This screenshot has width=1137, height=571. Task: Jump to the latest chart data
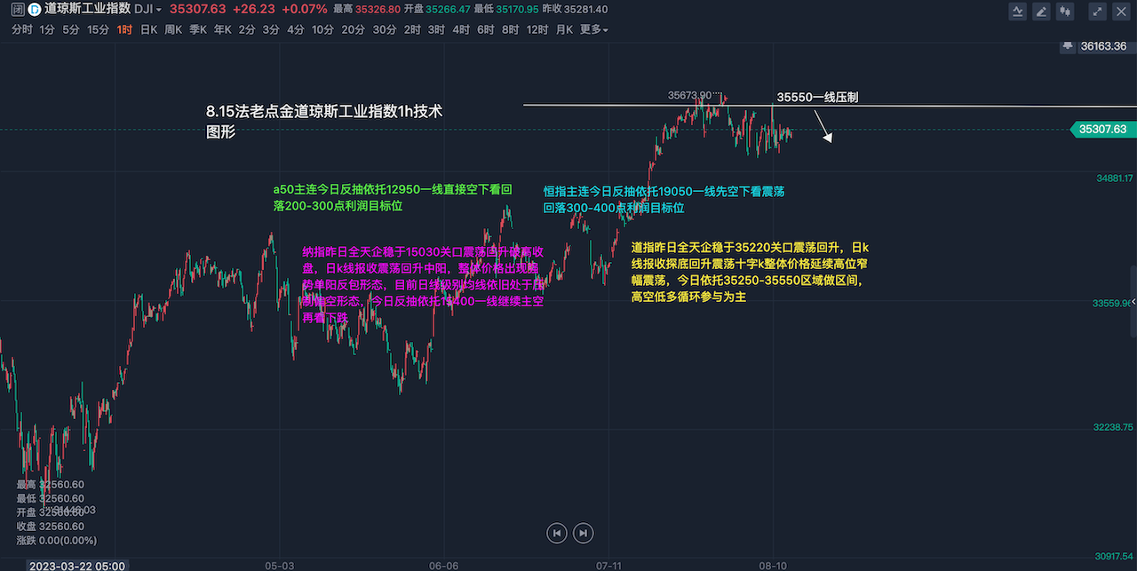(x=582, y=533)
